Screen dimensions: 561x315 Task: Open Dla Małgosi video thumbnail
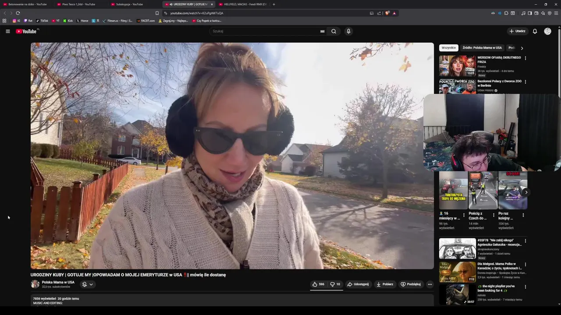coord(457,272)
